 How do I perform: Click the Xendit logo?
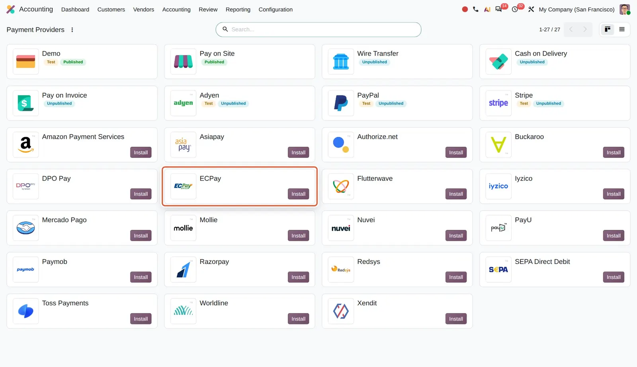pos(341,311)
